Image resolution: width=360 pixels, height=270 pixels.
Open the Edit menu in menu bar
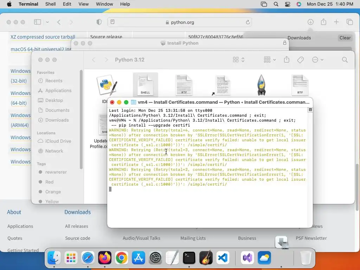point(67,4)
